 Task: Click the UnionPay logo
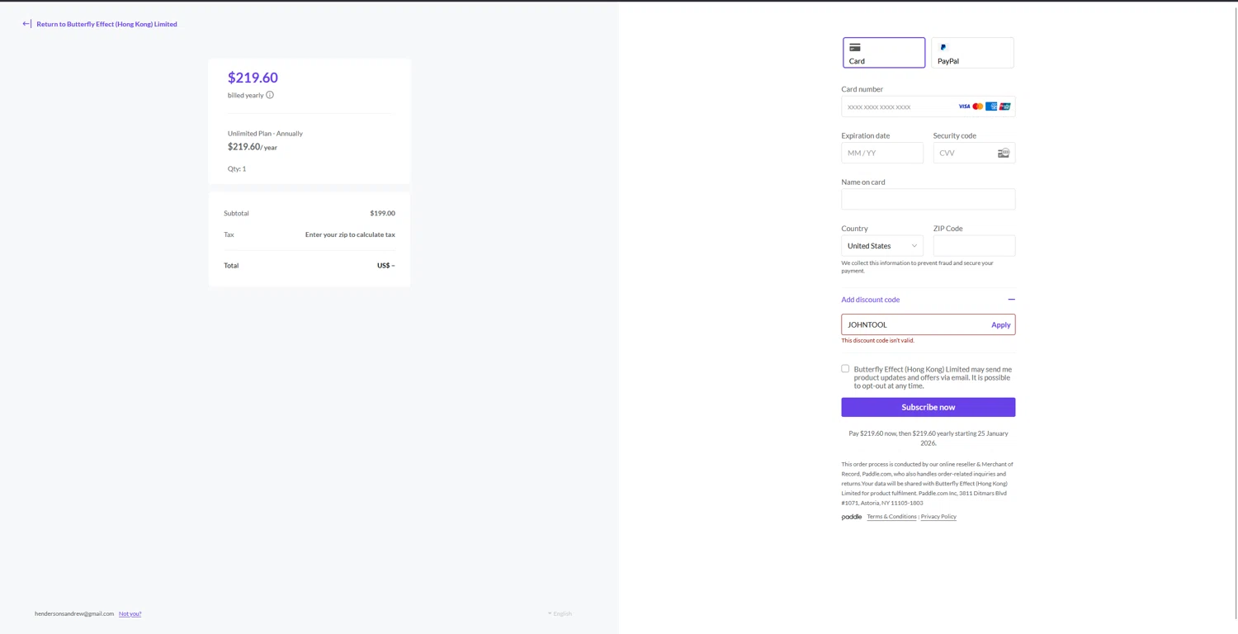point(1004,106)
